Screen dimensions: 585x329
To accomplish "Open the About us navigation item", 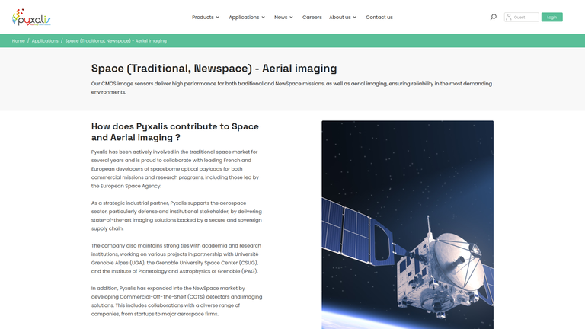I will 340,18.
